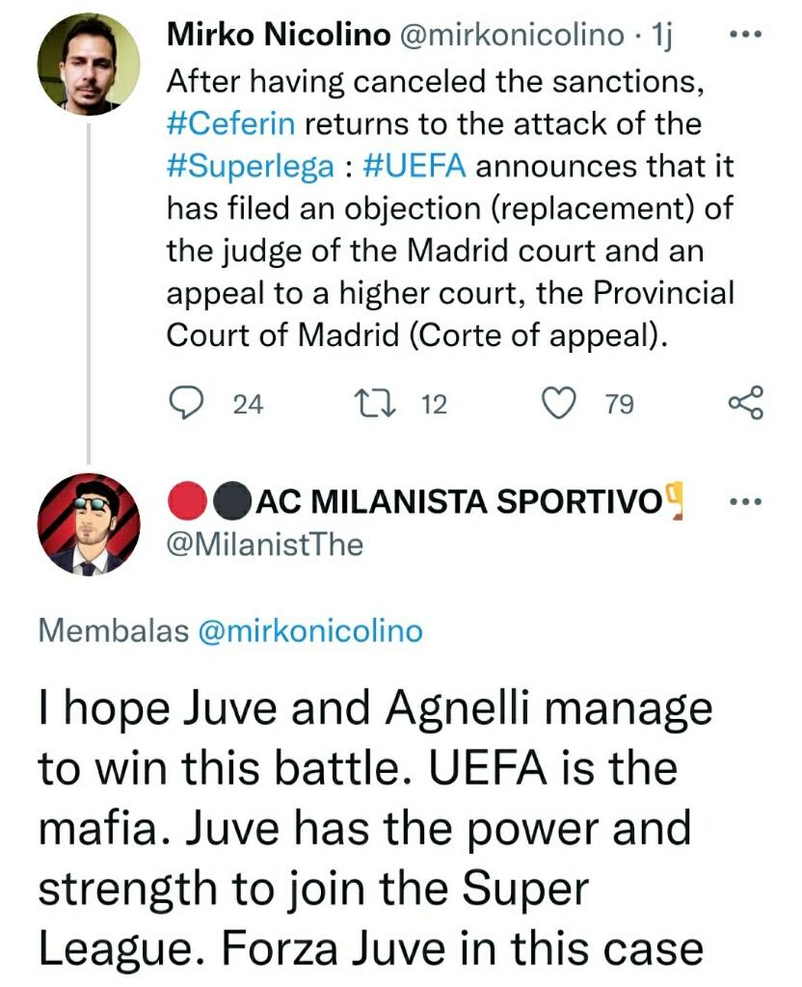
Task: Click the @MilanistThe handle
Action: (265, 544)
